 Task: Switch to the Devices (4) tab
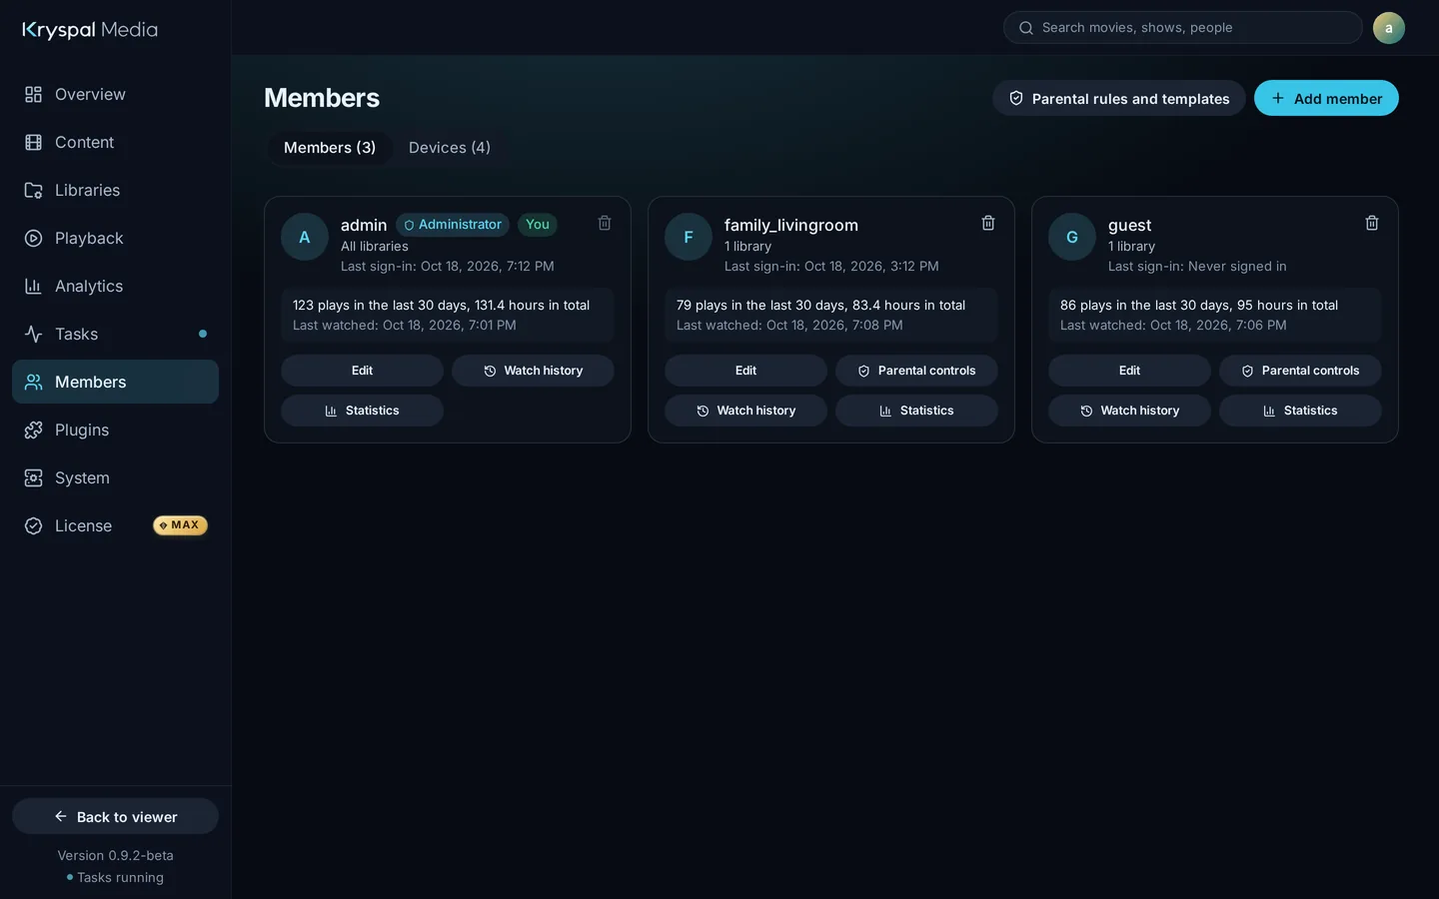pos(450,148)
